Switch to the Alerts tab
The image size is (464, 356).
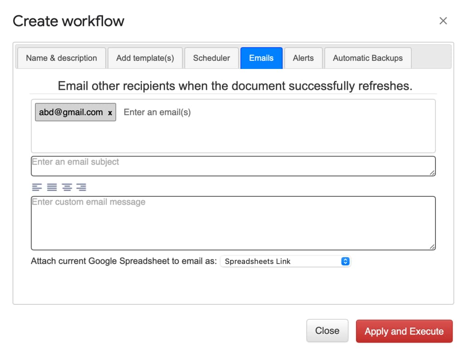point(303,58)
